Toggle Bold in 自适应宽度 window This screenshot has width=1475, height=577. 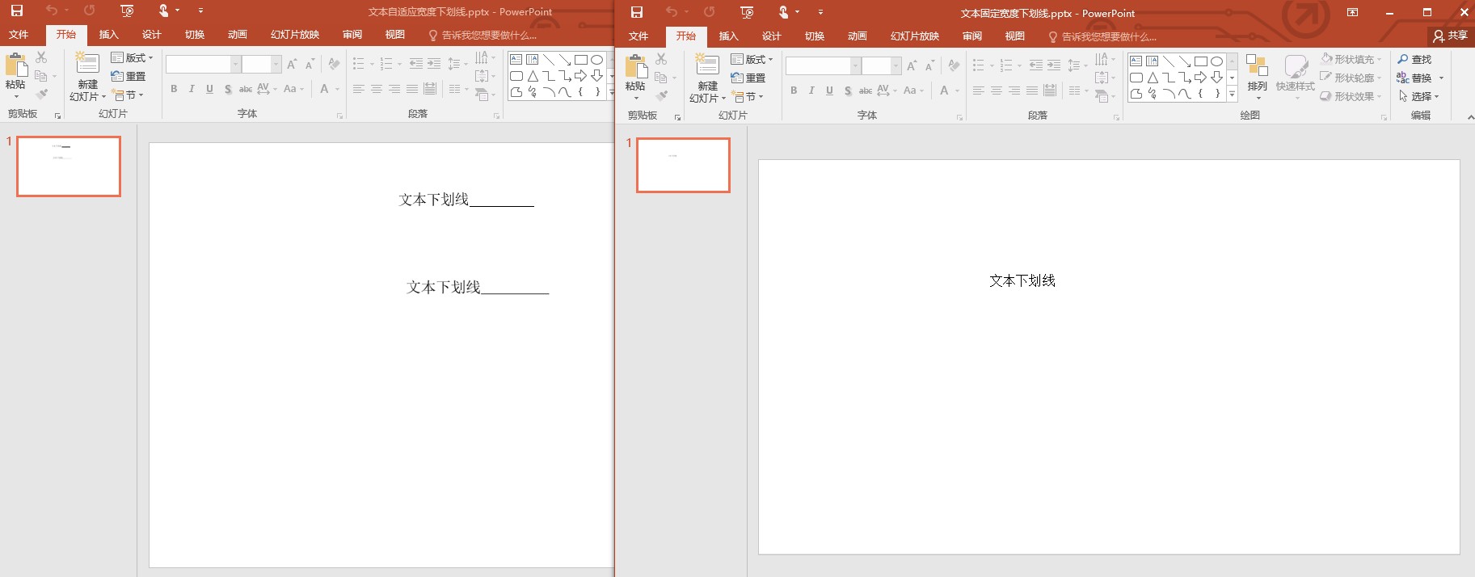coord(174,89)
